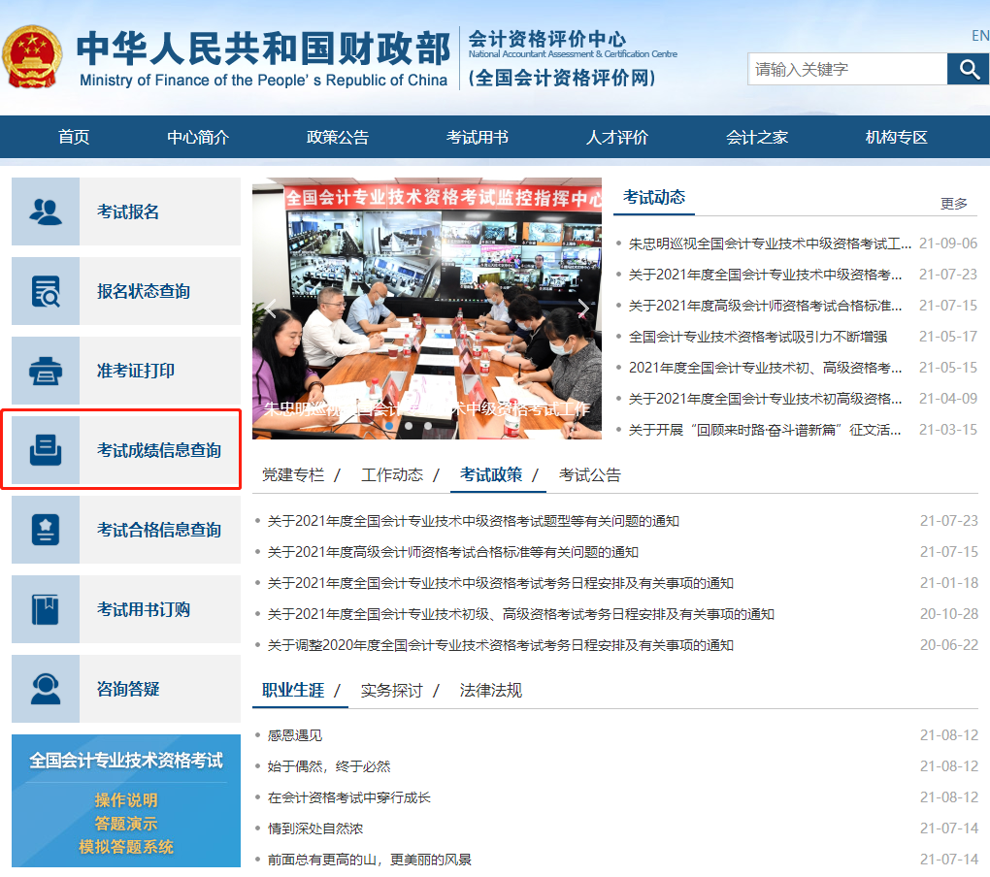Open the 人才评价 navigation menu
990x877 pixels.
617,137
